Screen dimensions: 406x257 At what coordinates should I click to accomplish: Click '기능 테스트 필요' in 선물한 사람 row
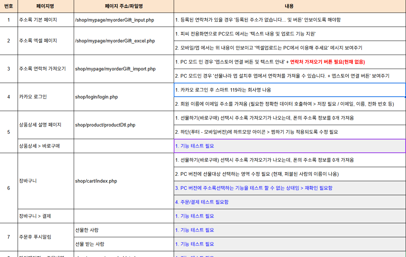click(x=290, y=230)
